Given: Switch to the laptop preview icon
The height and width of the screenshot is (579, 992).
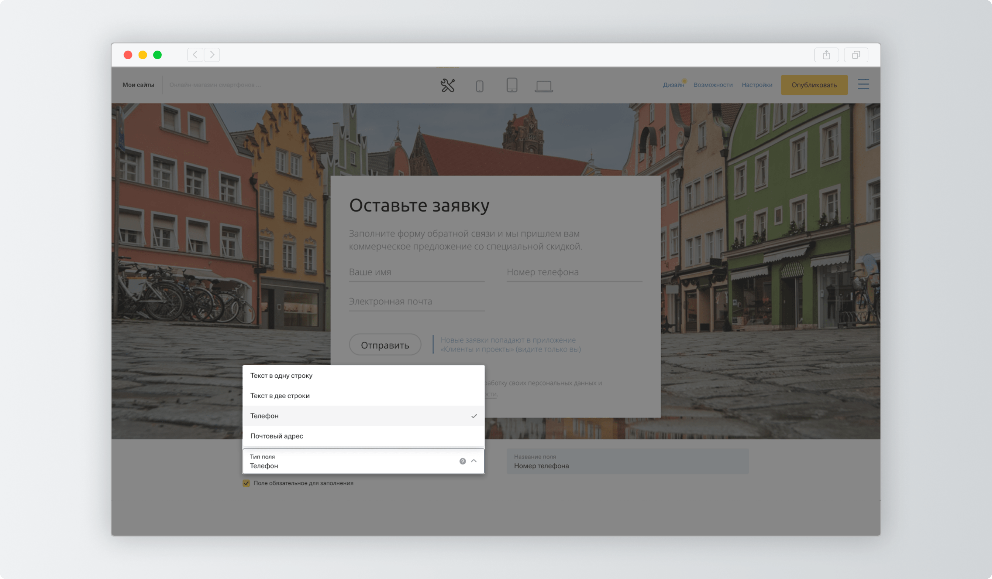Looking at the screenshot, I should (x=544, y=86).
